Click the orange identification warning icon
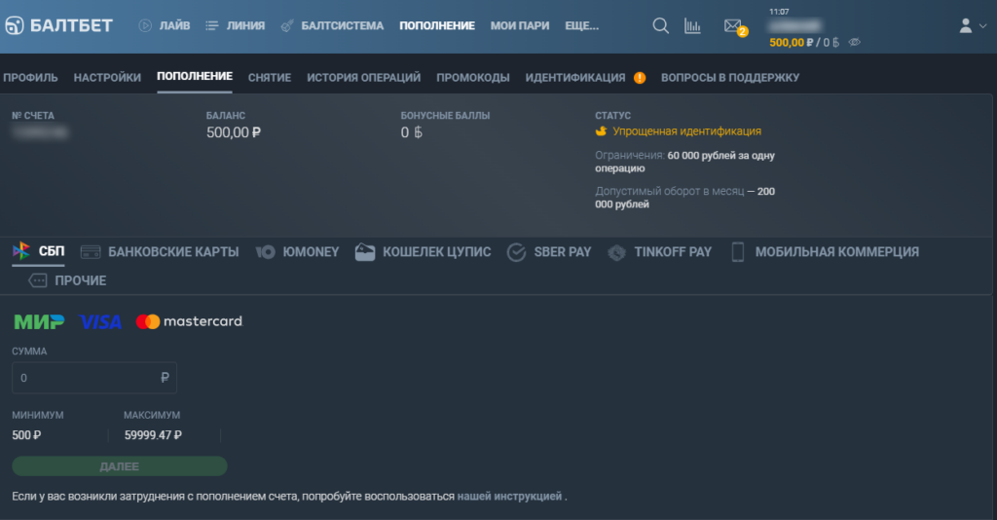 coord(640,78)
